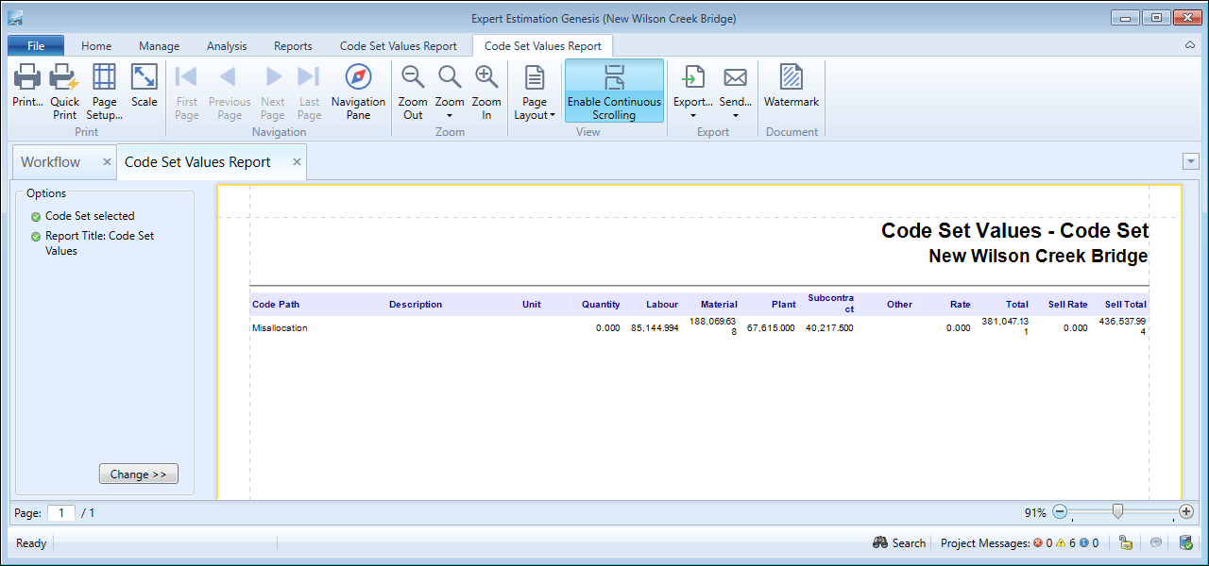Open the Navigation Pane compass icon
Image resolution: width=1209 pixels, height=566 pixels.
tap(358, 79)
